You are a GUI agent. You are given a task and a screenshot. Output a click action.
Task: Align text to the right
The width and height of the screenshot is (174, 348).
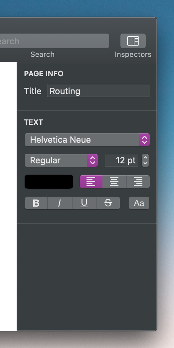coord(138,182)
